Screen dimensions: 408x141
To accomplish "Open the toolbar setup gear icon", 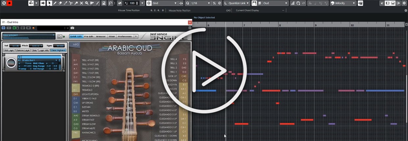I will [x=404, y=3].
